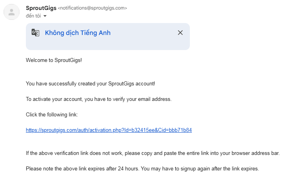Click the translate icon in the banner
Screen dimensions: 289x174
35,33
